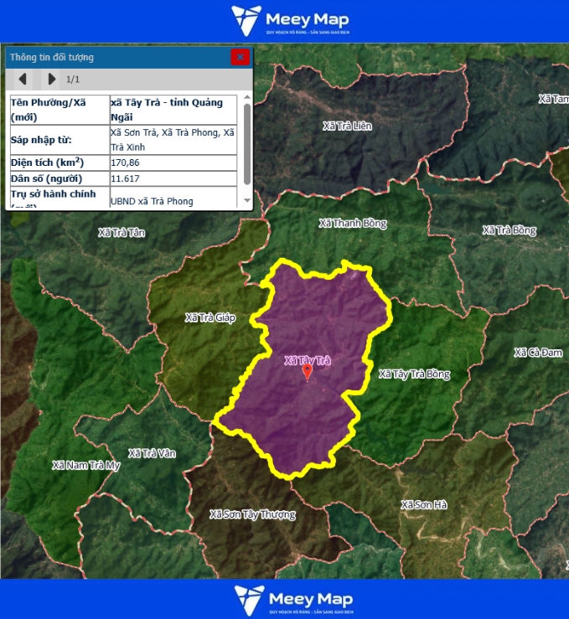This screenshot has width=569, height=619.
Task: Click the Xã Nam Trà My label
Action: coord(85,465)
